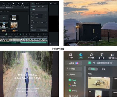The image size is (117, 97).
Task: Click the position X value field
Action: coord(35,23)
